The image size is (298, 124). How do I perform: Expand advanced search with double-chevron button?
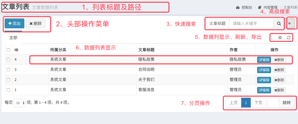(x=290, y=23)
